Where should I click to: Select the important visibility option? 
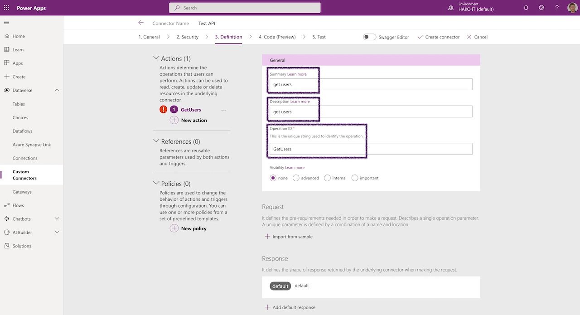pos(355,178)
